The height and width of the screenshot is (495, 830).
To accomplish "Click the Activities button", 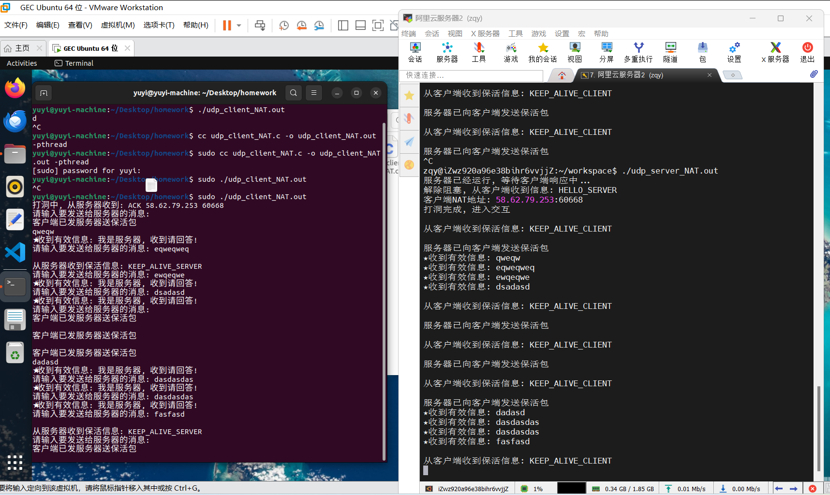I will click(22, 63).
